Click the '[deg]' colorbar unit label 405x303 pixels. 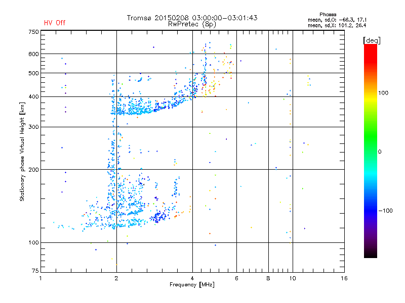(372, 40)
